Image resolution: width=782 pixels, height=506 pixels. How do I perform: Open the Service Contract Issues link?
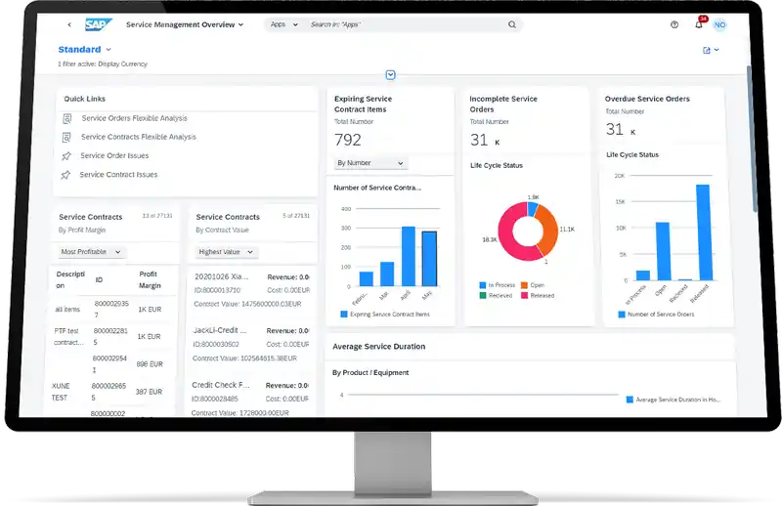(x=118, y=175)
